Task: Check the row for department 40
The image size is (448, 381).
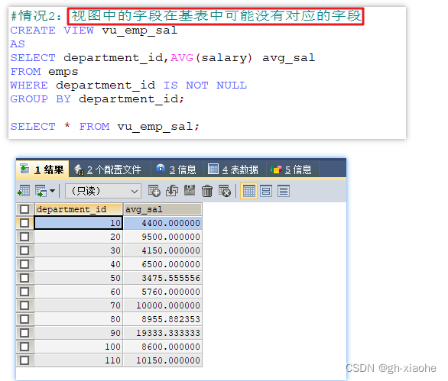Action: point(24,264)
